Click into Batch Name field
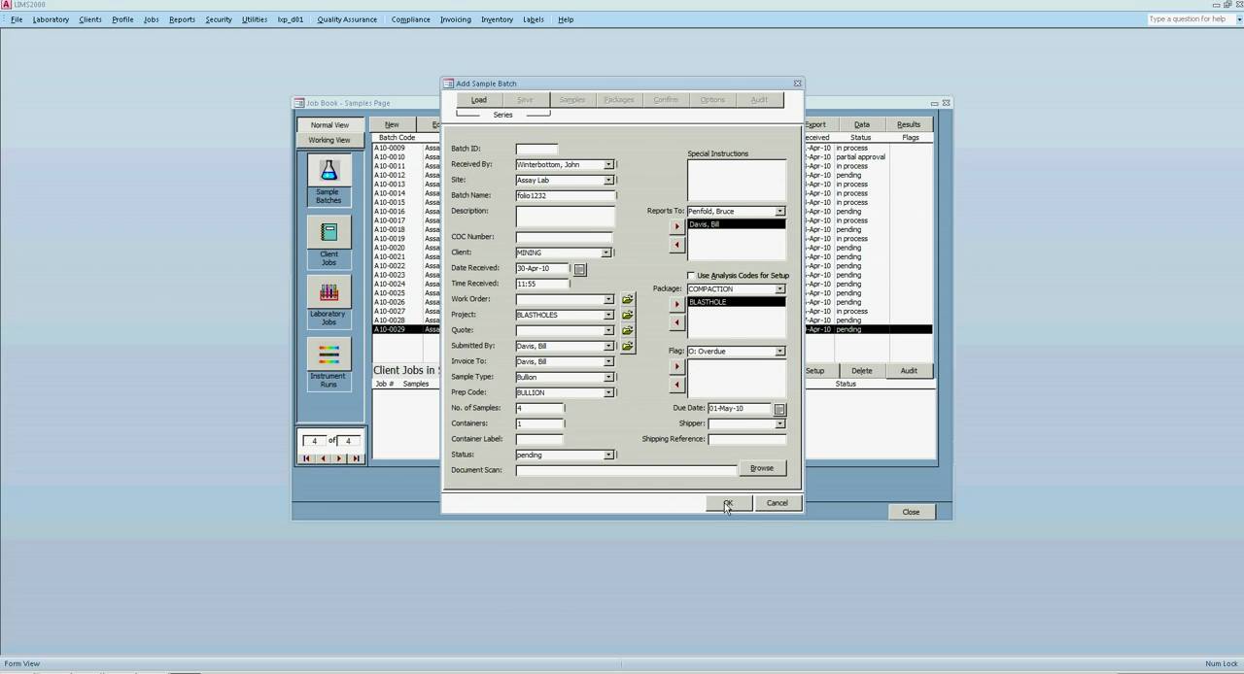Image resolution: width=1244 pixels, height=674 pixels. 566,195
